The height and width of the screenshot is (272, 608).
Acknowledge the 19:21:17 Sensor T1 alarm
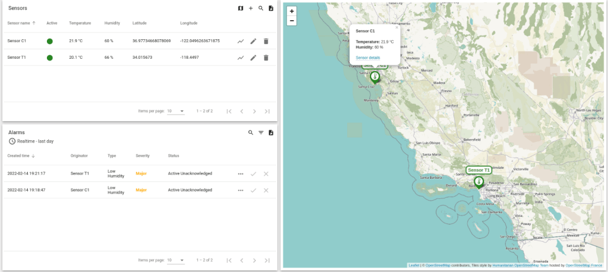(253, 174)
